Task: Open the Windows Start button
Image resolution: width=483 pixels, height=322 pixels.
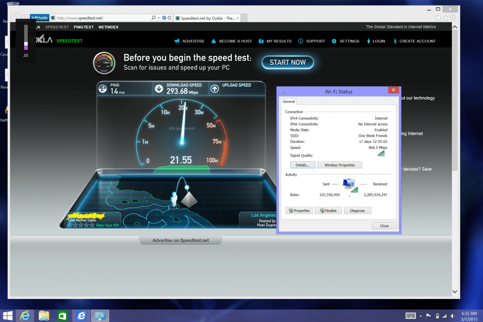Action: pos(8,316)
